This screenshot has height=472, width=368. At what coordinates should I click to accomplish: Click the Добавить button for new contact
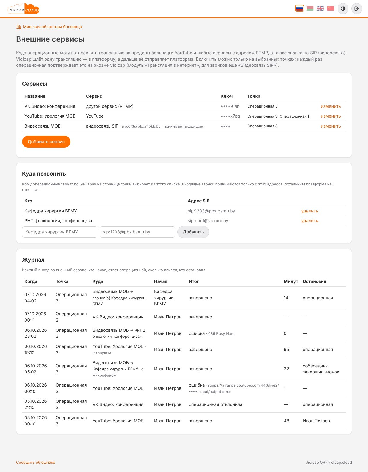pos(193,232)
